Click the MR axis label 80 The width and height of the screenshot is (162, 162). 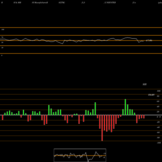pos(158,96)
